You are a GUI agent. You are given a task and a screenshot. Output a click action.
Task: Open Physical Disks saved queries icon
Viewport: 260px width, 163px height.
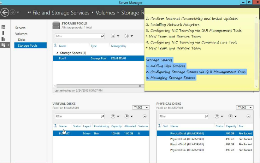pyautogui.click(x=230, y=116)
